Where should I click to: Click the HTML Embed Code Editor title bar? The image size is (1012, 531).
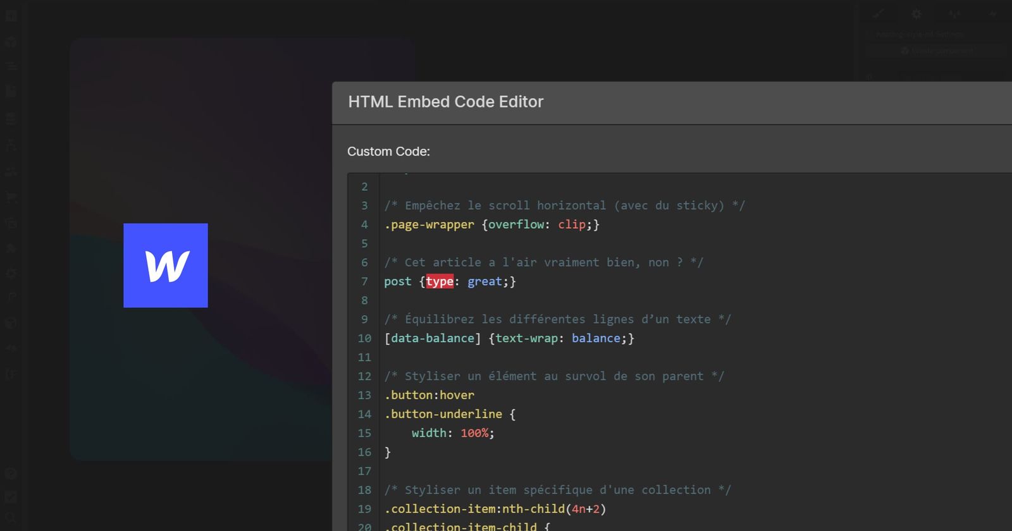(672, 102)
